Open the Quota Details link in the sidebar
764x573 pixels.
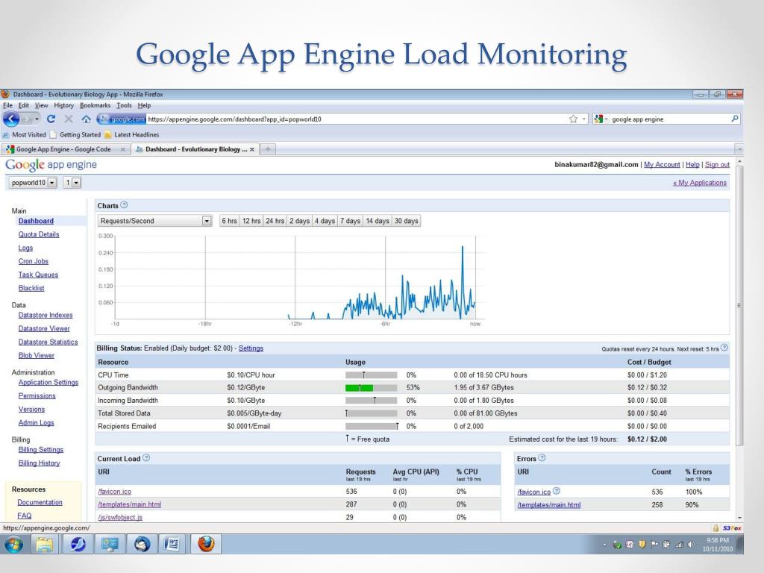(x=39, y=234)
